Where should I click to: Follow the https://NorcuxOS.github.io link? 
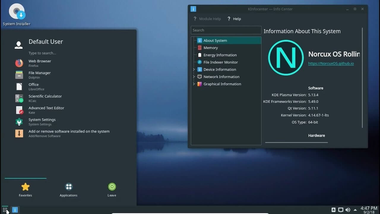point(331,63)
